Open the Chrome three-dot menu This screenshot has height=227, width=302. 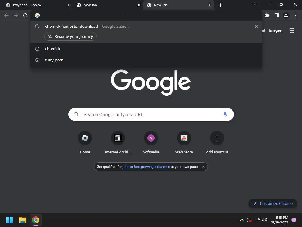click(296, 15)
